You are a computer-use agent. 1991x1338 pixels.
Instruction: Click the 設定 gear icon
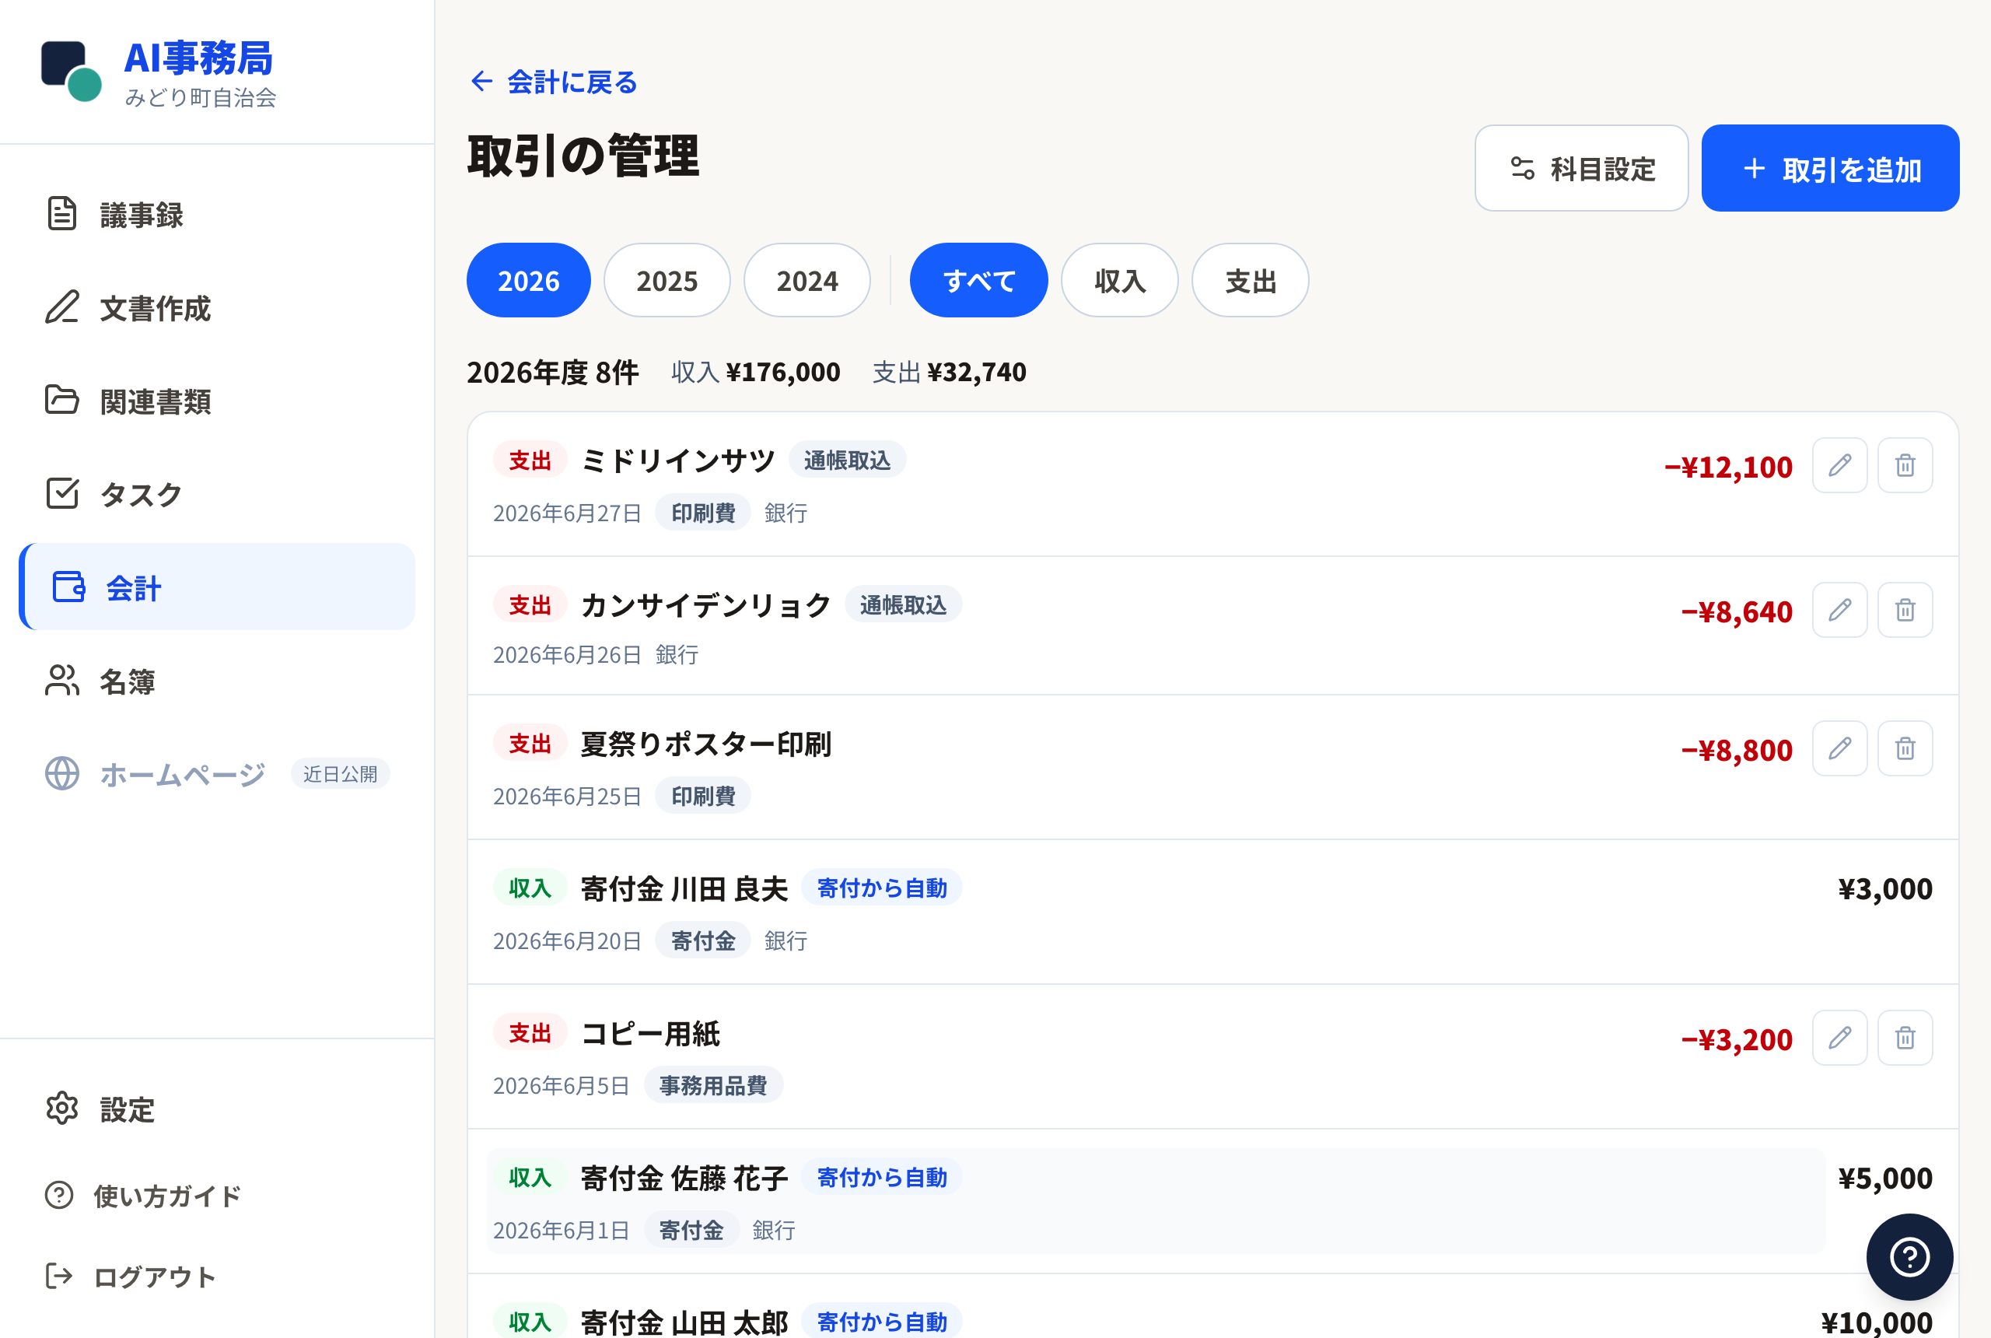point(62,1109)
